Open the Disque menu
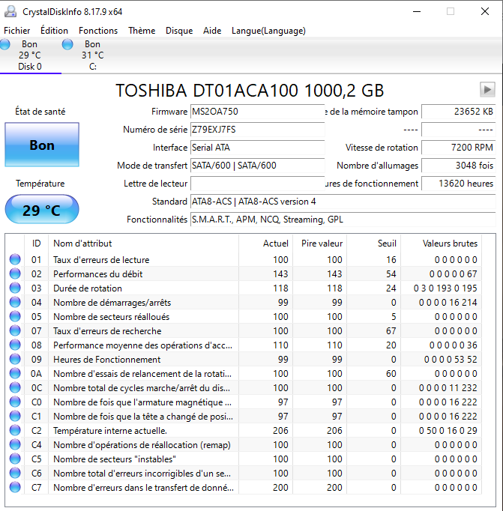The width and height of the screenshot is (503, 511). (x=179, y=31)
